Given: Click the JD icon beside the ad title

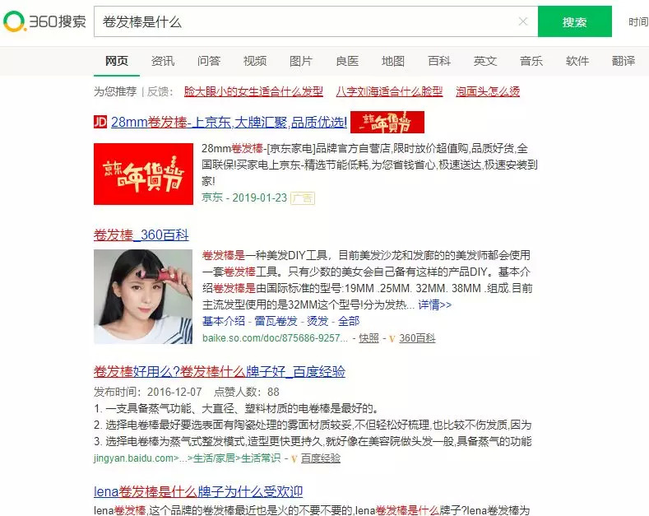Looking at the screenshot, I should 100,122.
